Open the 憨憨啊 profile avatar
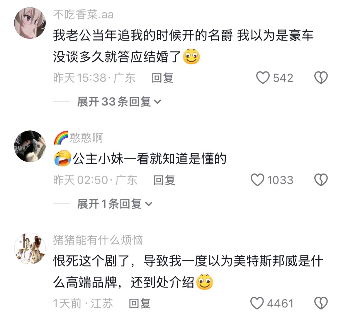This screenshot has height=316, width=343. click(x=30, y=146)
